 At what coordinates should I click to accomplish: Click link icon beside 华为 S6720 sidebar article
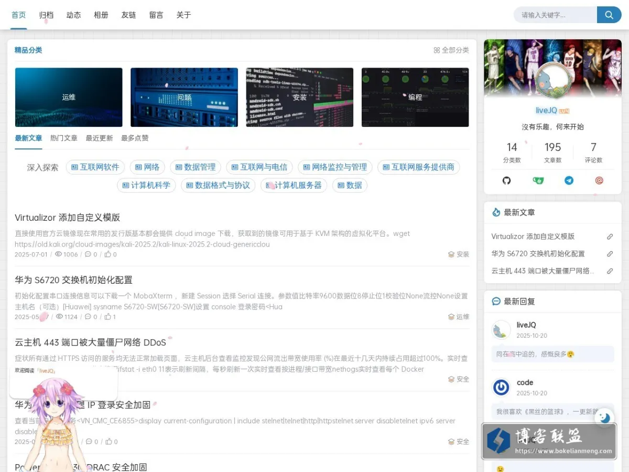pos(610,254)
